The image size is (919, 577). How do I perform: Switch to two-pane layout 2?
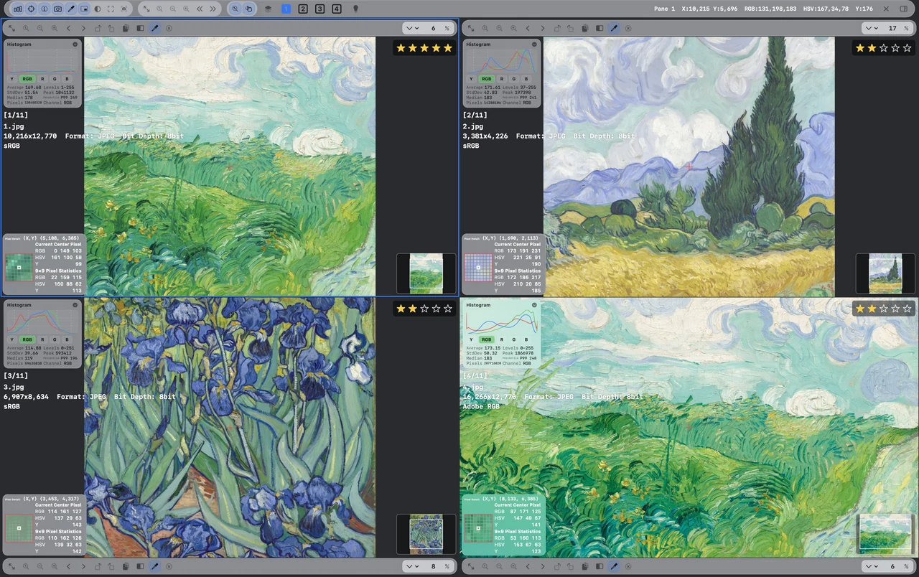pos(303,9)
